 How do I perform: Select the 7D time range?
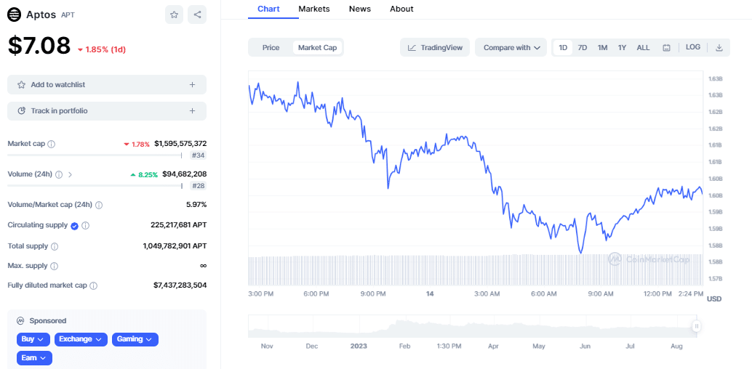pos(583,47)
